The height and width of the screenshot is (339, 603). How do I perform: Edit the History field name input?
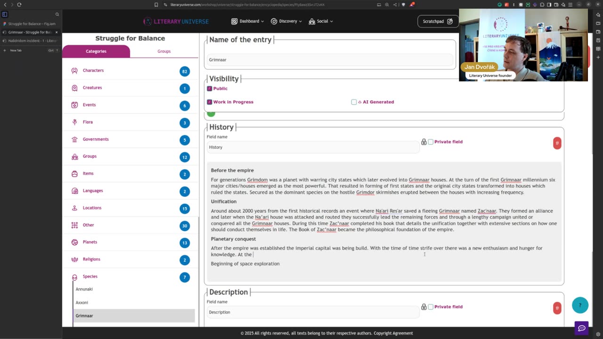tap(313, 147)
